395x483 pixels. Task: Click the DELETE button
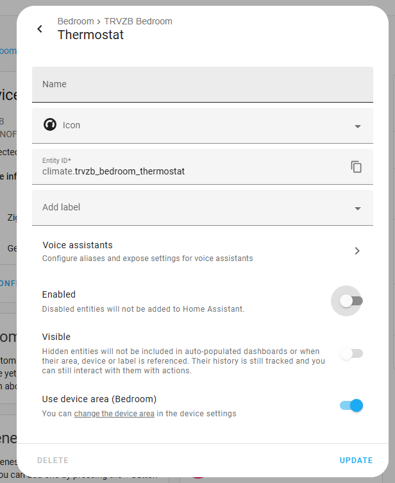click(53, 460)
